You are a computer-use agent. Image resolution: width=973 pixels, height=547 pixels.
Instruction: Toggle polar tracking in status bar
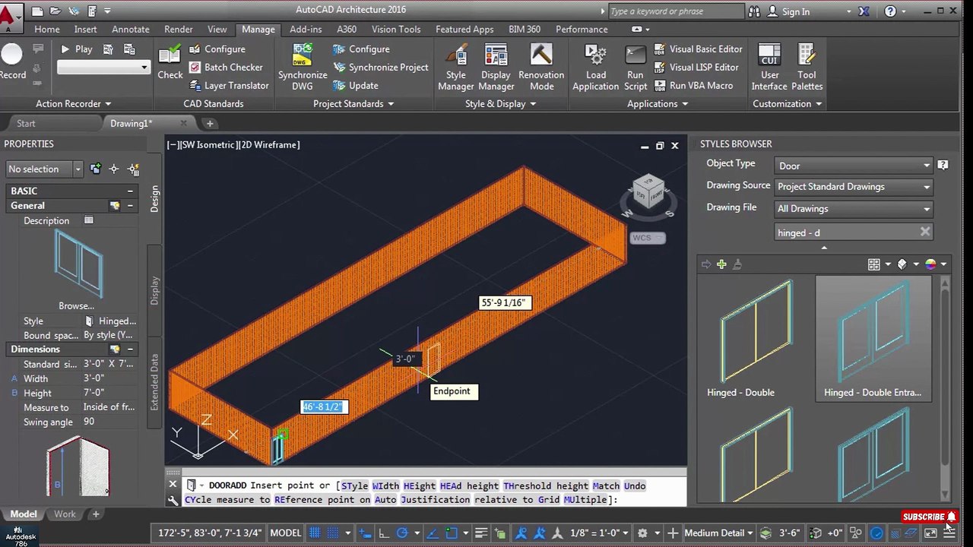coord(402,533)
